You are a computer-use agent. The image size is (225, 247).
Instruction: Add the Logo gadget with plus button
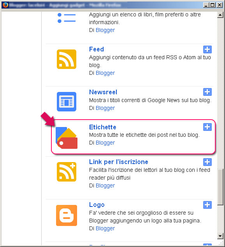207,205
